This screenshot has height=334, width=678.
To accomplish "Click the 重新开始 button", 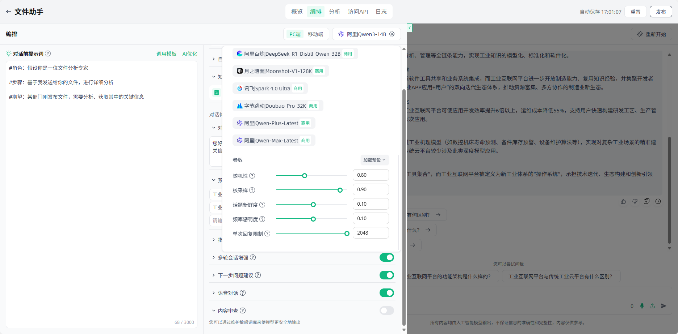I will [x=652, y=34].
